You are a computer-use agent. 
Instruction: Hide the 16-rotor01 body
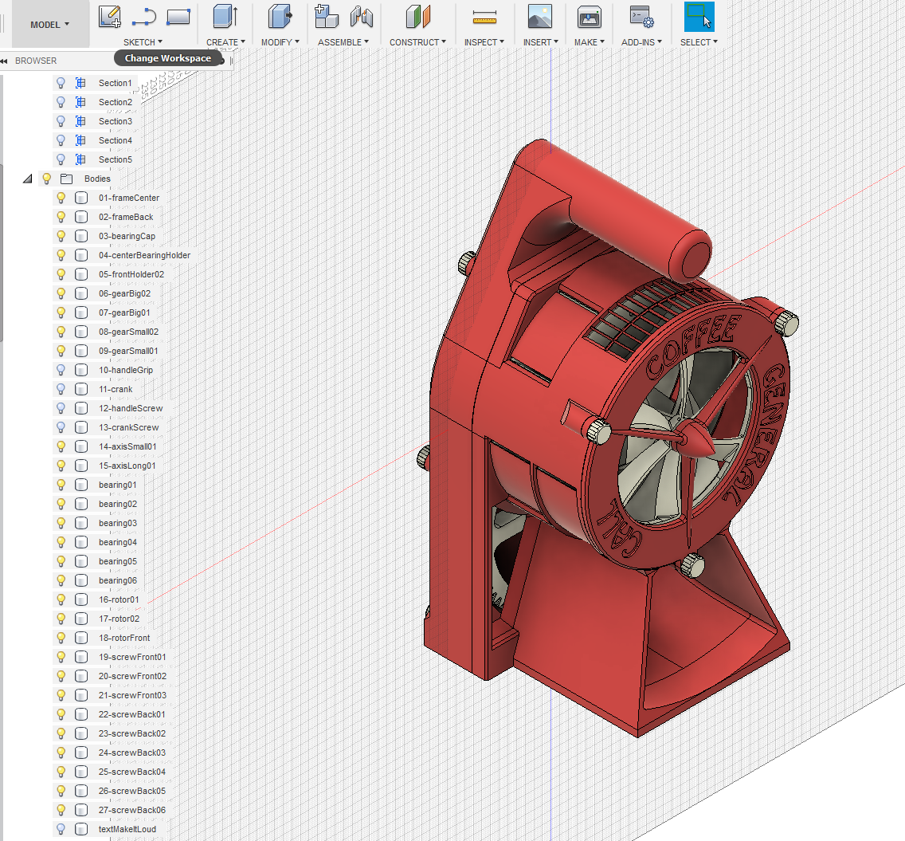point(61,599)
